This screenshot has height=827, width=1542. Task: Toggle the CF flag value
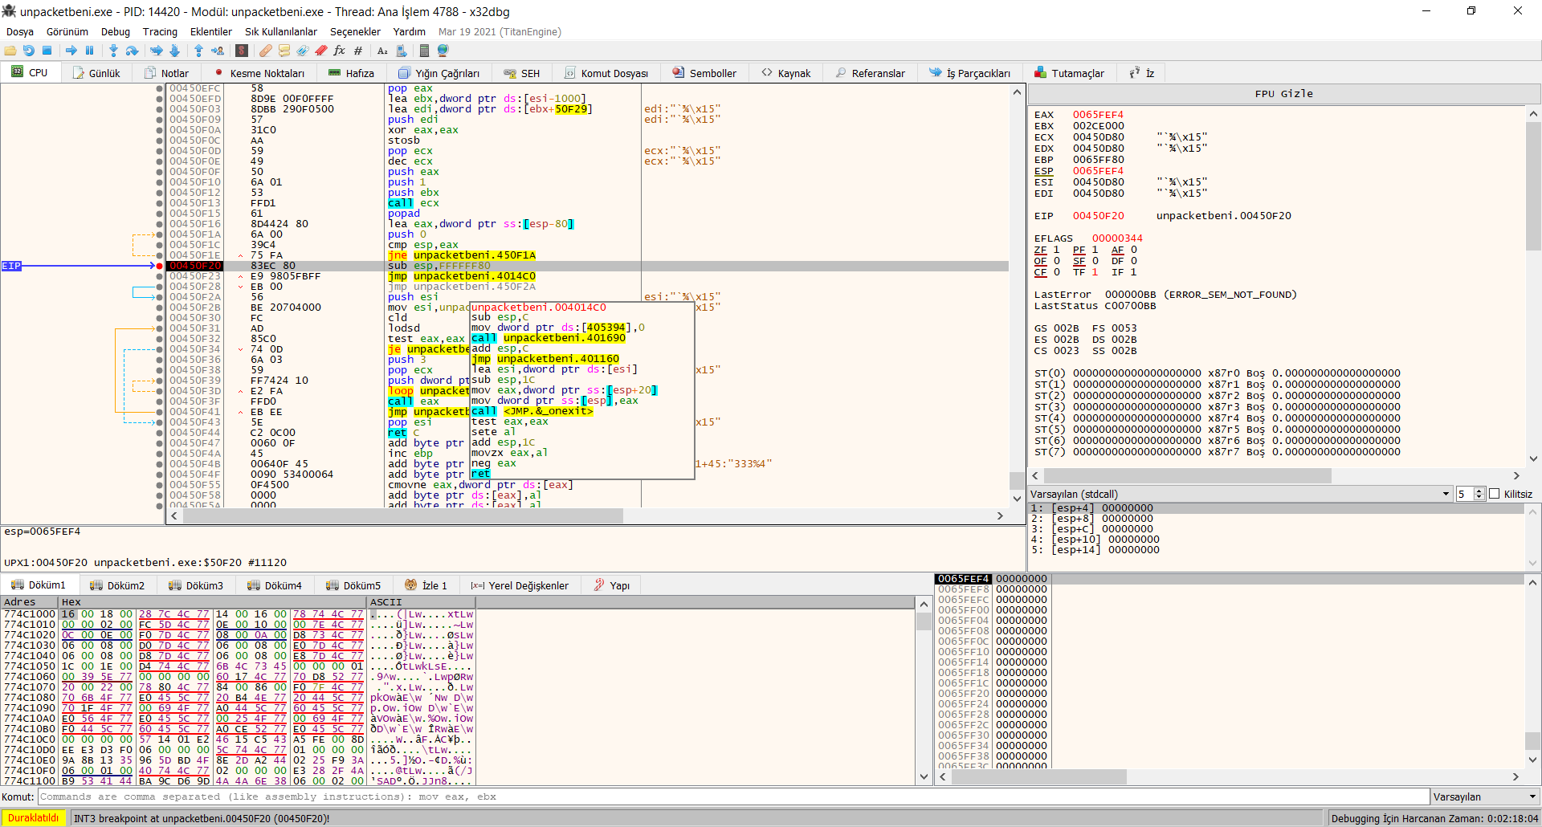click(1056, 272)
